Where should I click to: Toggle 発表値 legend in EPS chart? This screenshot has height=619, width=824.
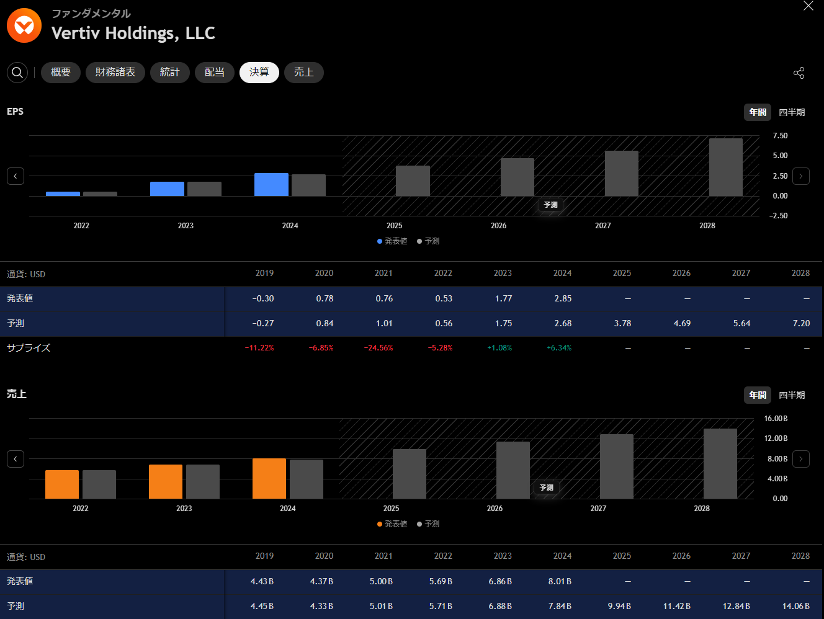click(392, 241)
